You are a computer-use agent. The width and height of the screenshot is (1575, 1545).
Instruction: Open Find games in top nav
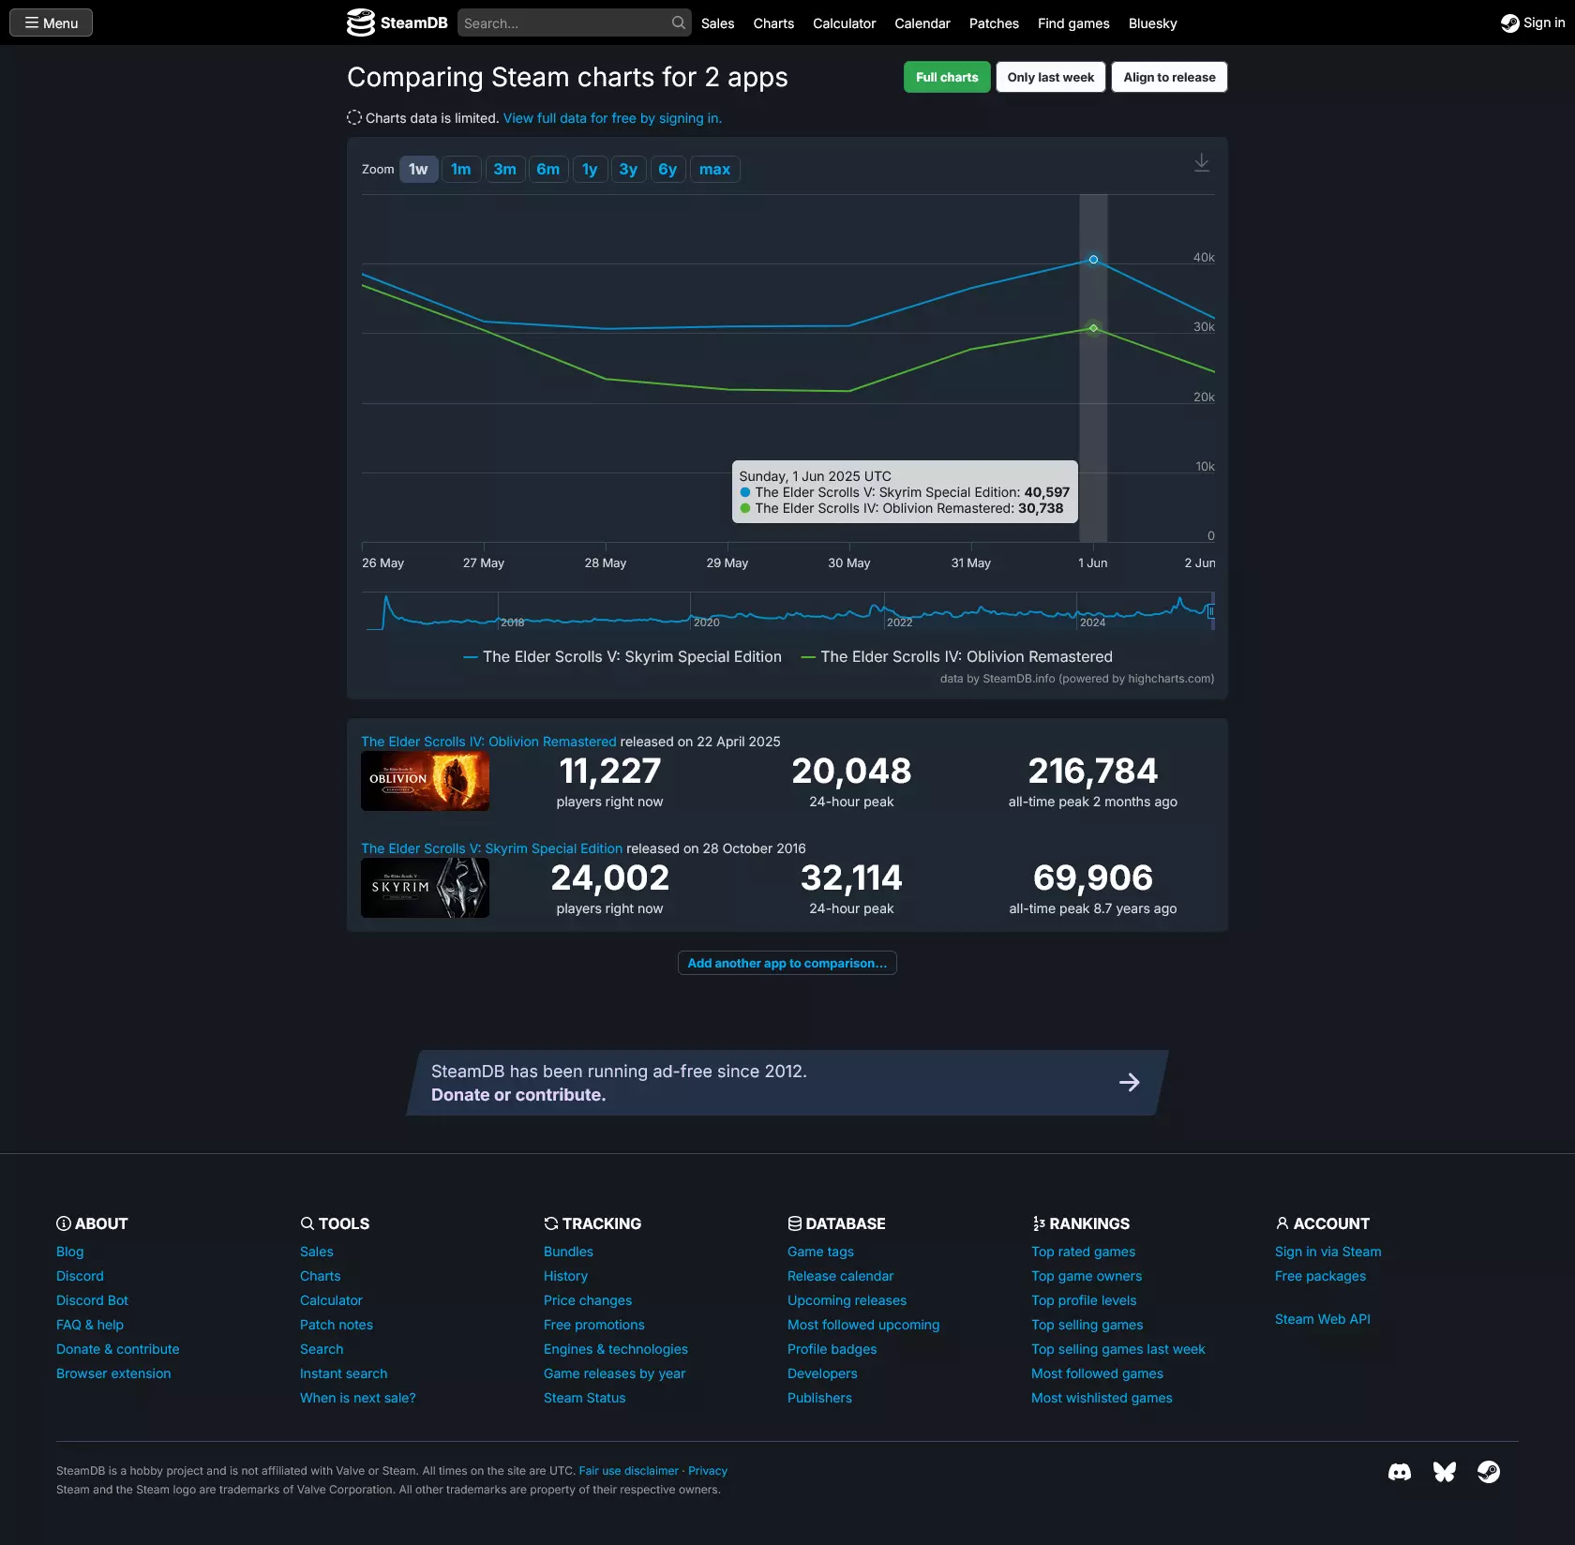1073,23
